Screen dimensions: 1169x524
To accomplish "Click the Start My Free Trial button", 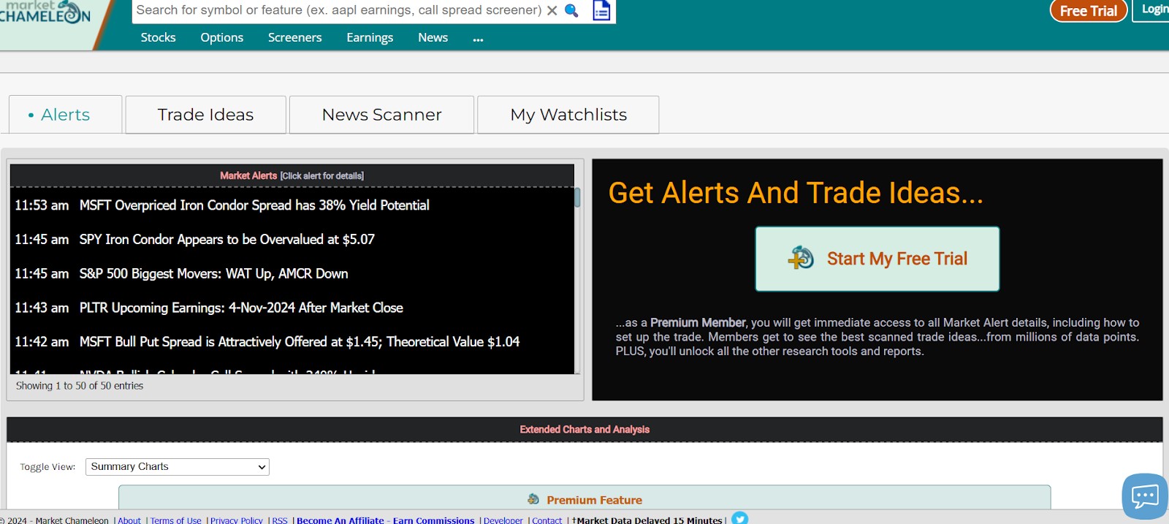I will click(x=877, y=259).
